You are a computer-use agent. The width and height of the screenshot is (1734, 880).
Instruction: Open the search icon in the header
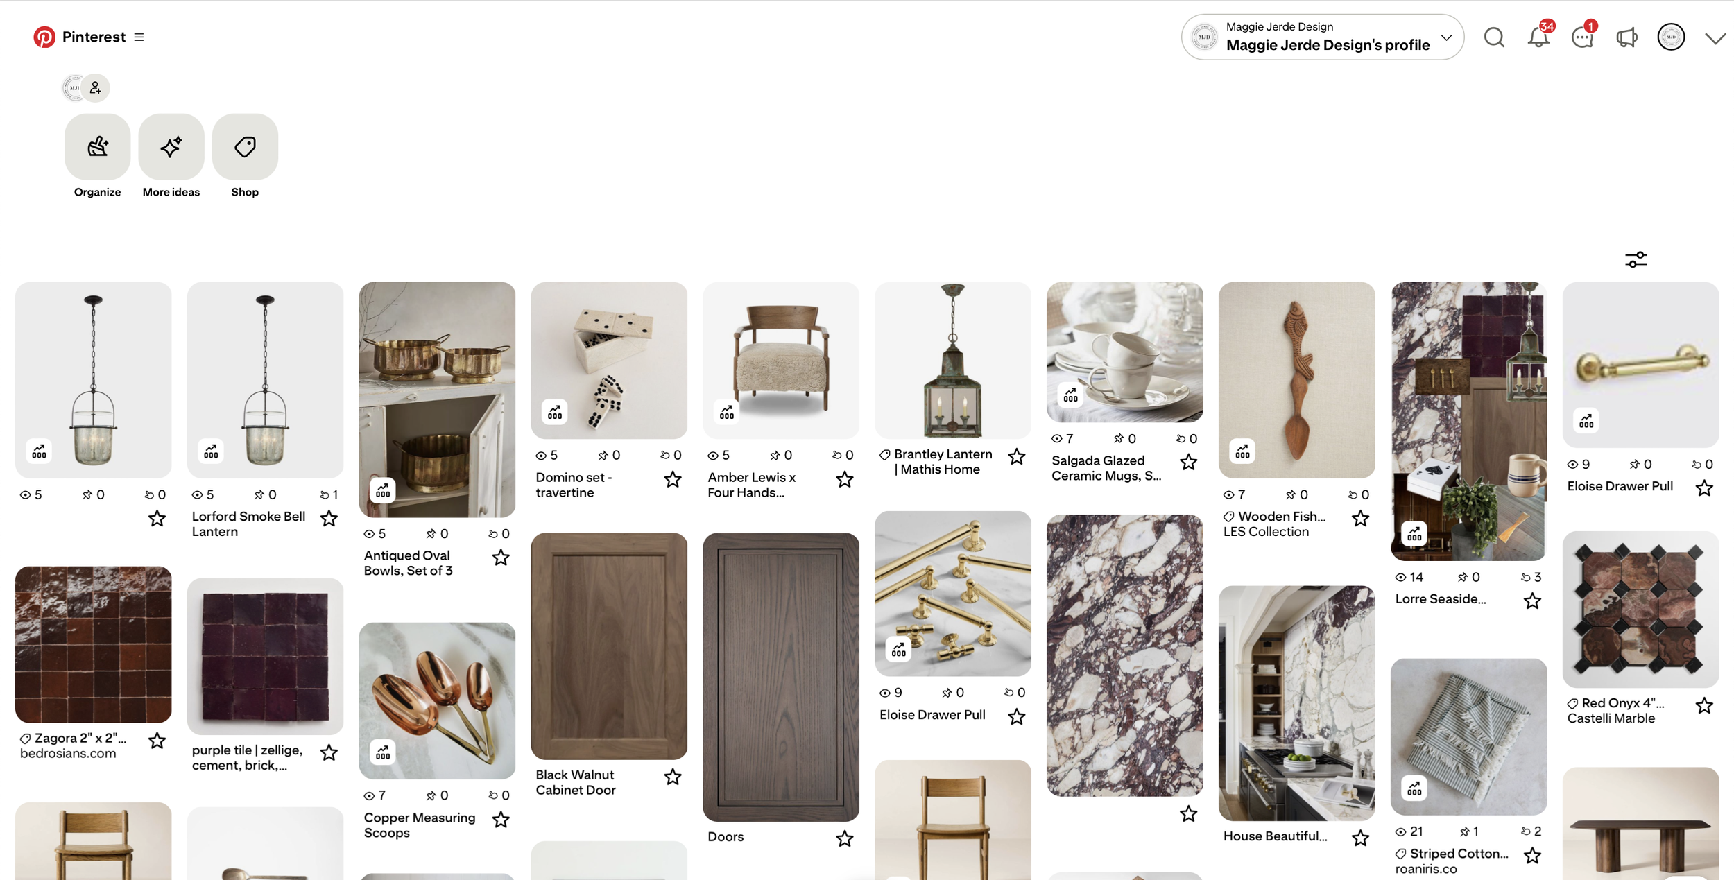pos(1494,37)
